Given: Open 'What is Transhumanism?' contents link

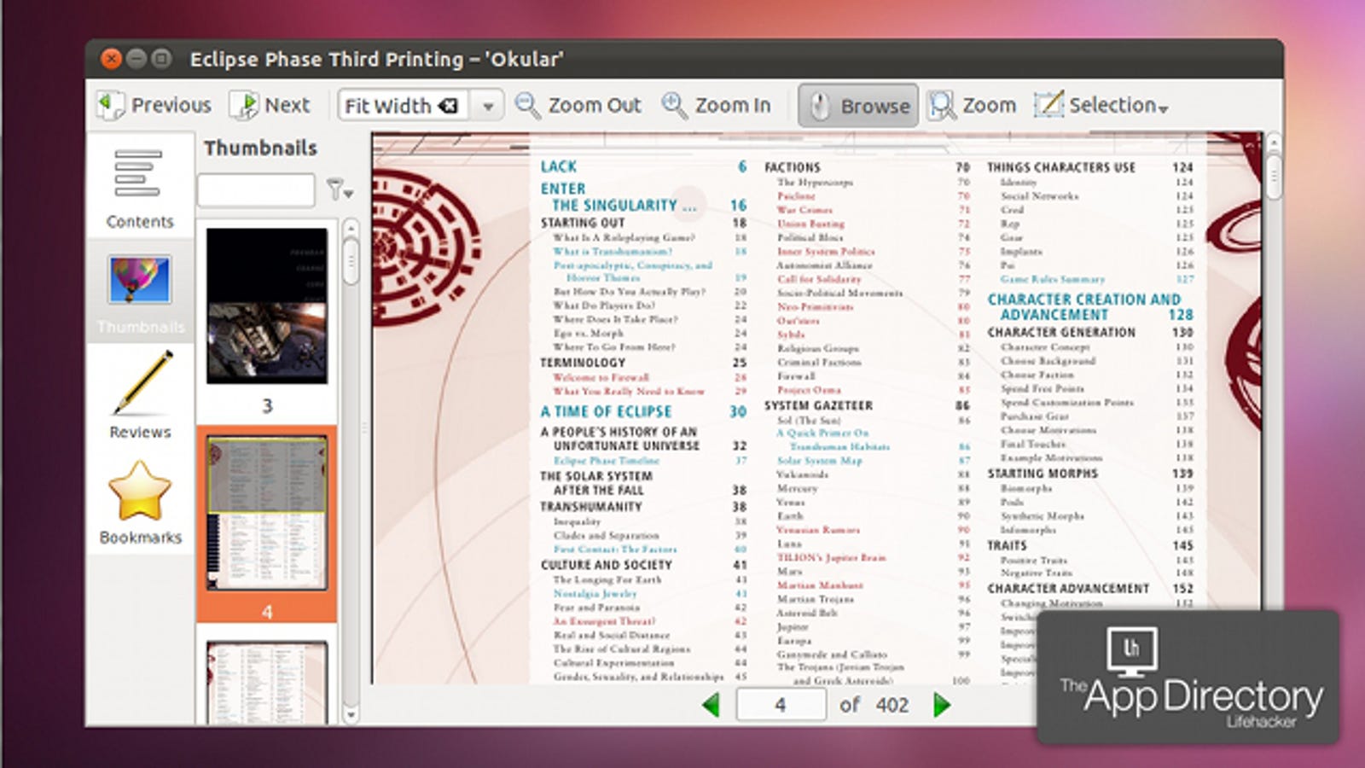Looking at the screenshot, I should coord(612,251).
